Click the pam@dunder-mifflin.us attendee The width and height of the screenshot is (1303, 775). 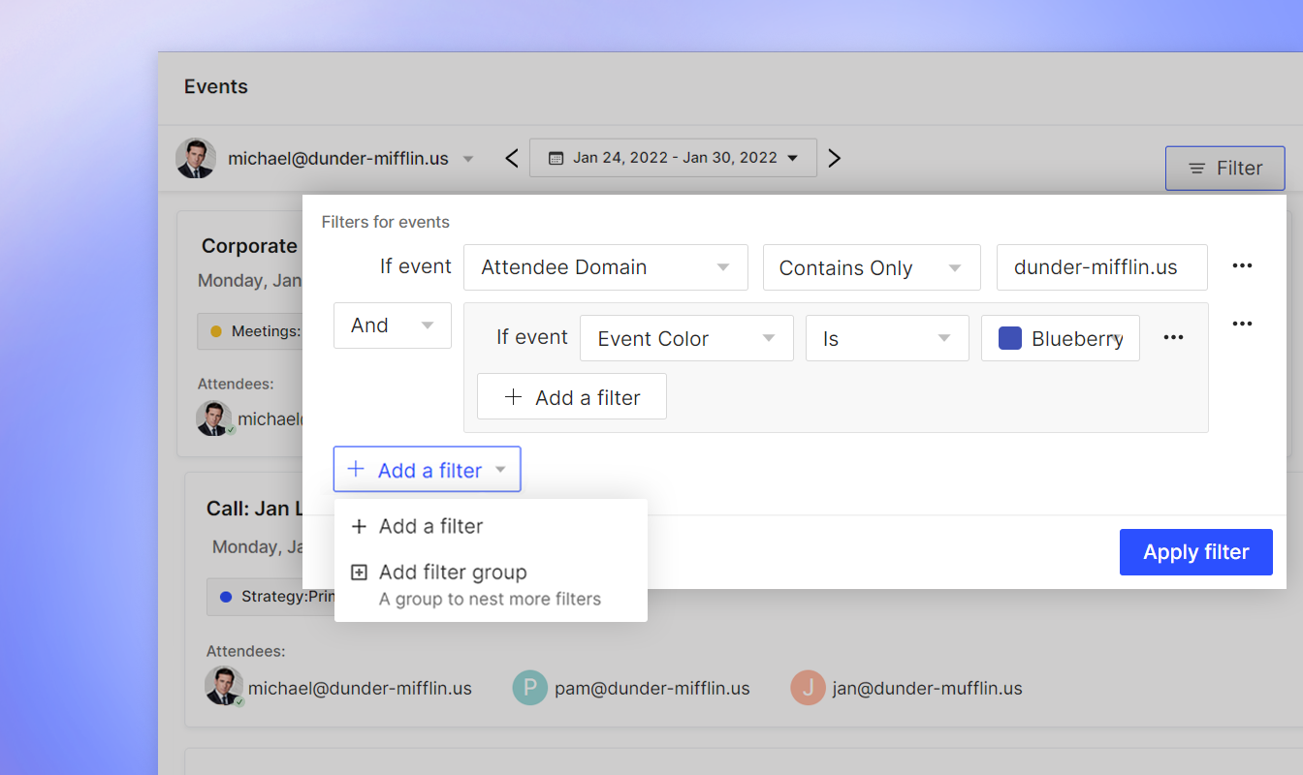pos(651,689)
